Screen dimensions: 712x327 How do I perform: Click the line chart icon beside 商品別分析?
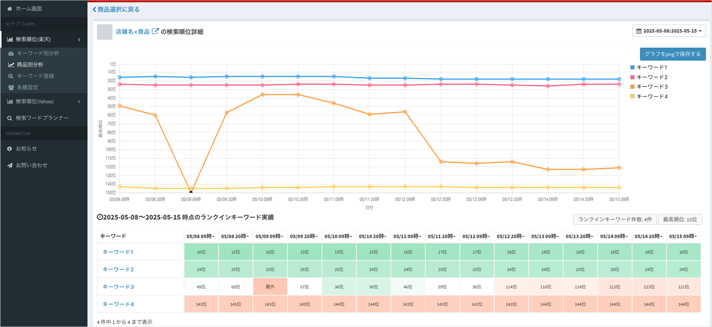pos(11,65)
